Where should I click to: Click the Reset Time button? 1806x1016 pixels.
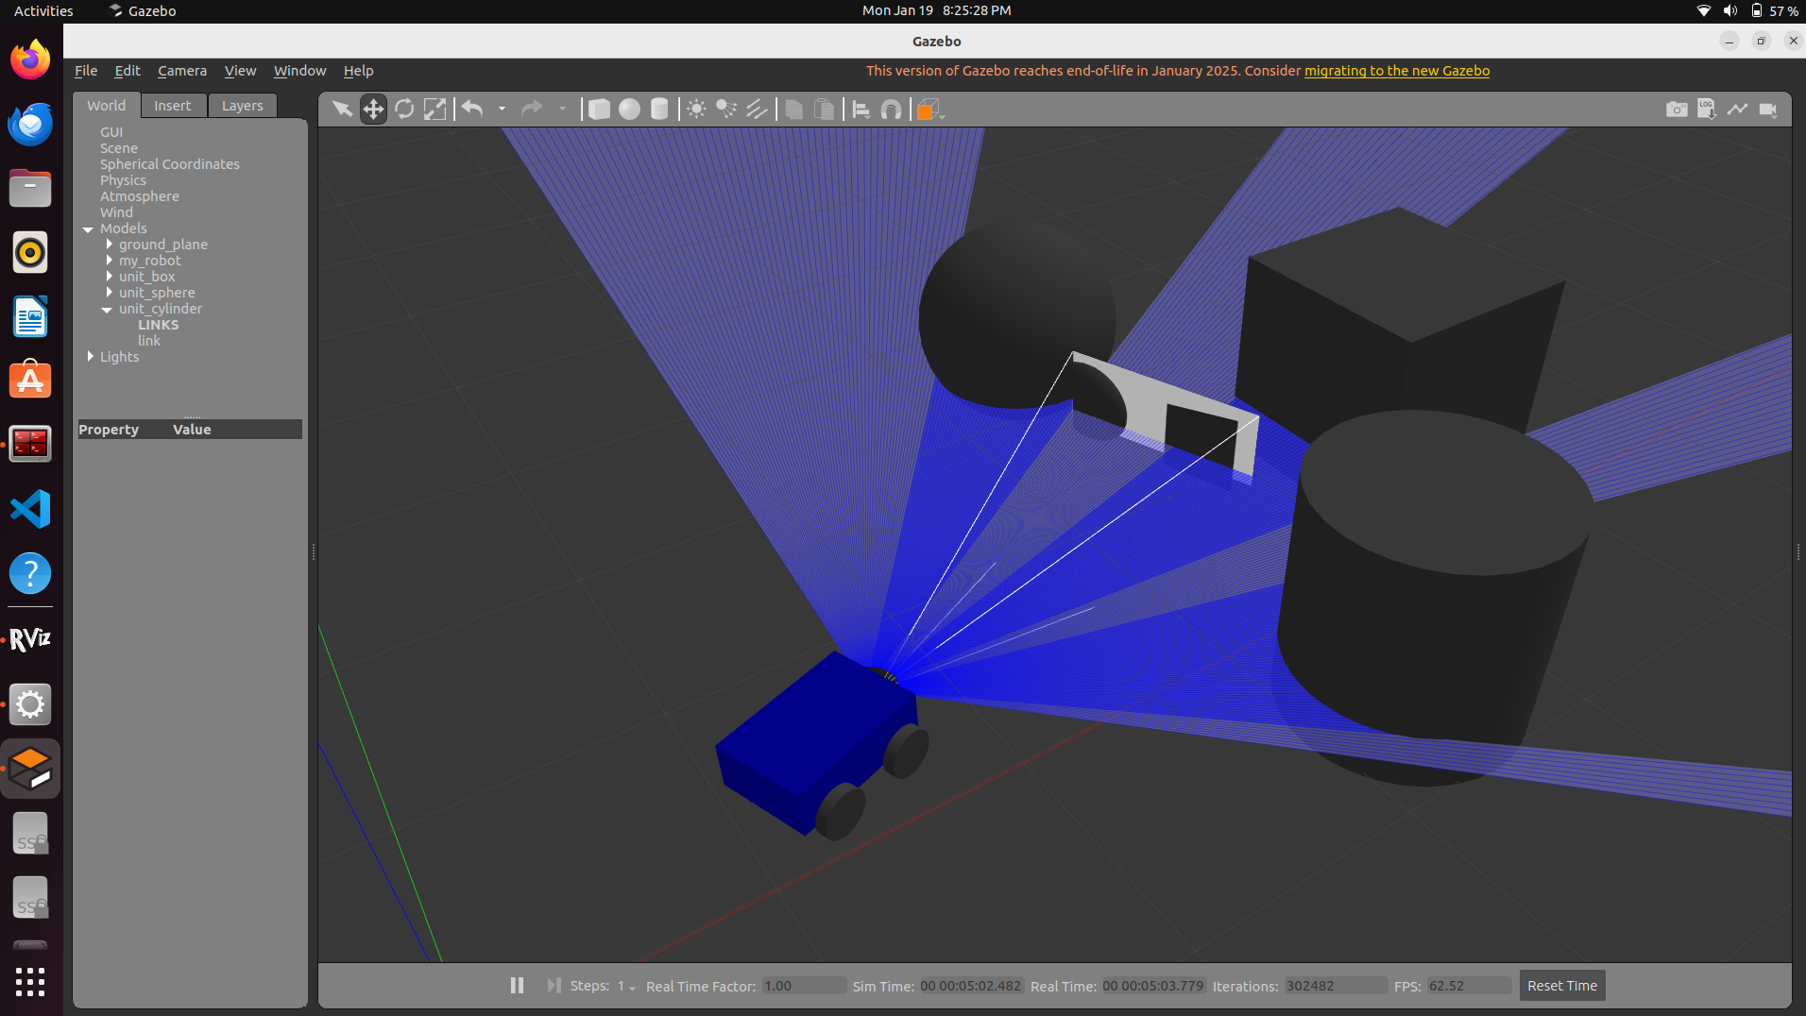(x=1562, y=986)
